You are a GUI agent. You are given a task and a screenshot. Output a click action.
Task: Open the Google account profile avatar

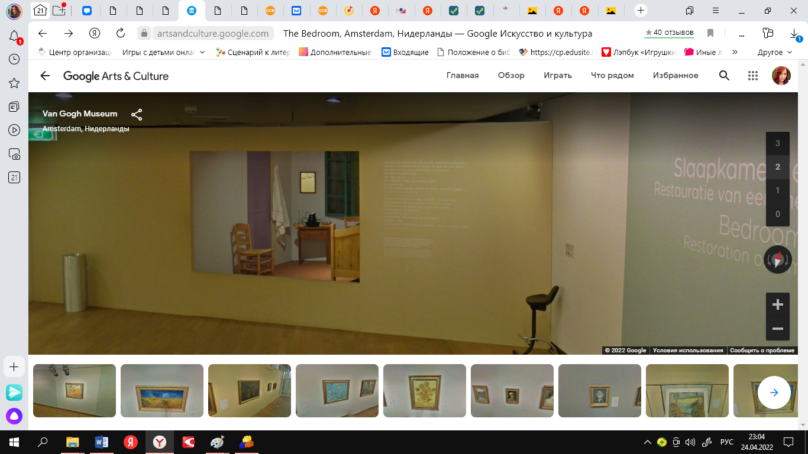781,75
